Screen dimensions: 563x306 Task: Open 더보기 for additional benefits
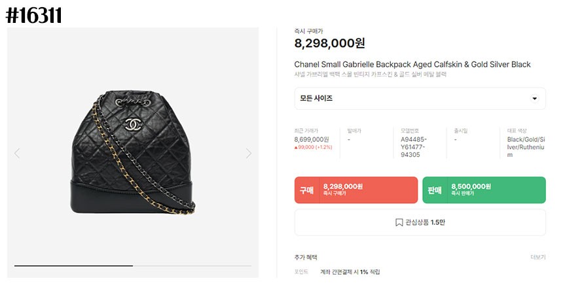tap(538, 257)
